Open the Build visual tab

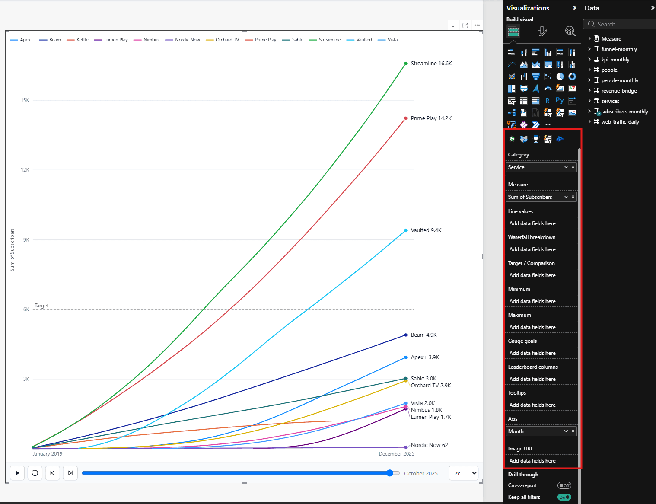[513, 31]
